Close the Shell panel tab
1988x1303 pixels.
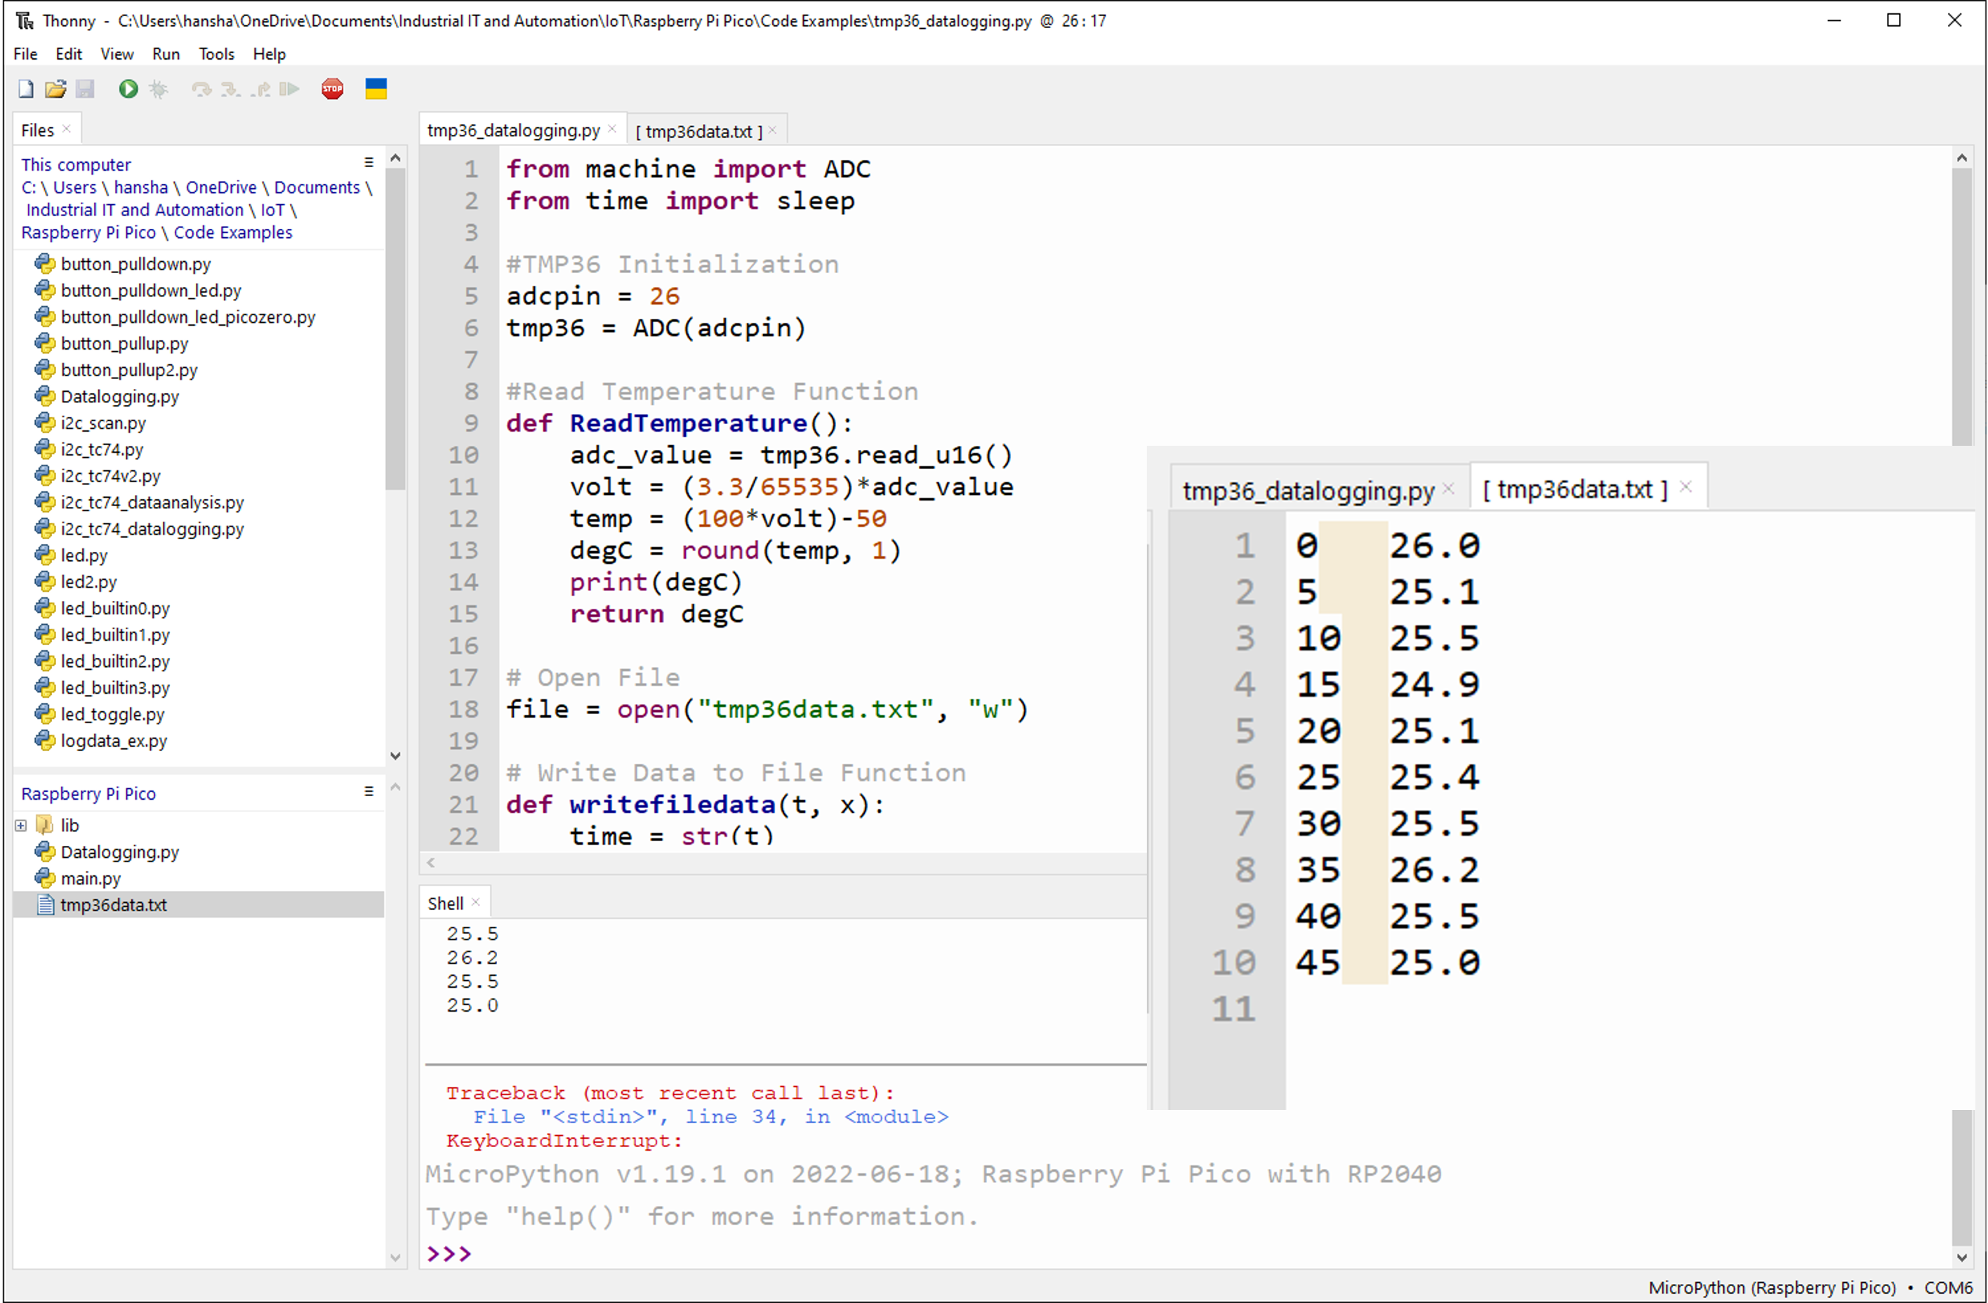(475, 902)
